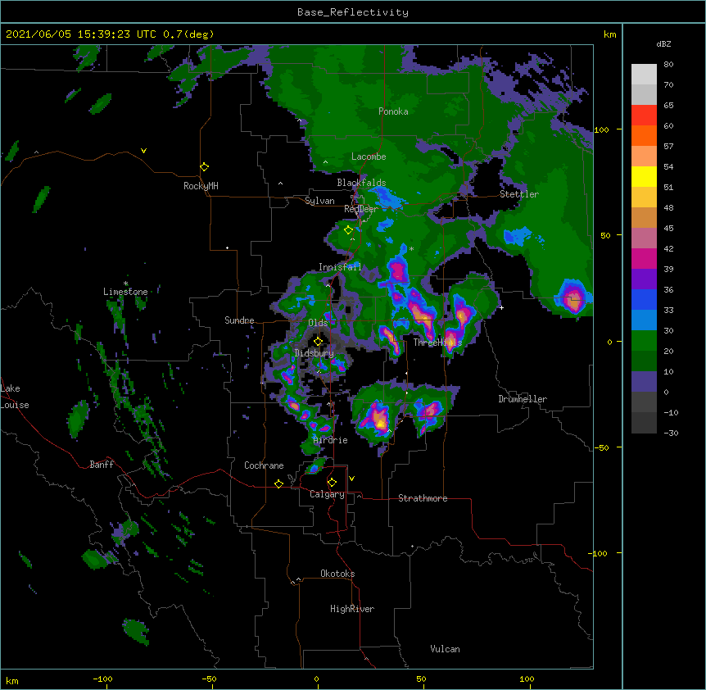
Task: Select the Airdrie label
Action: [x=331, y=440]
